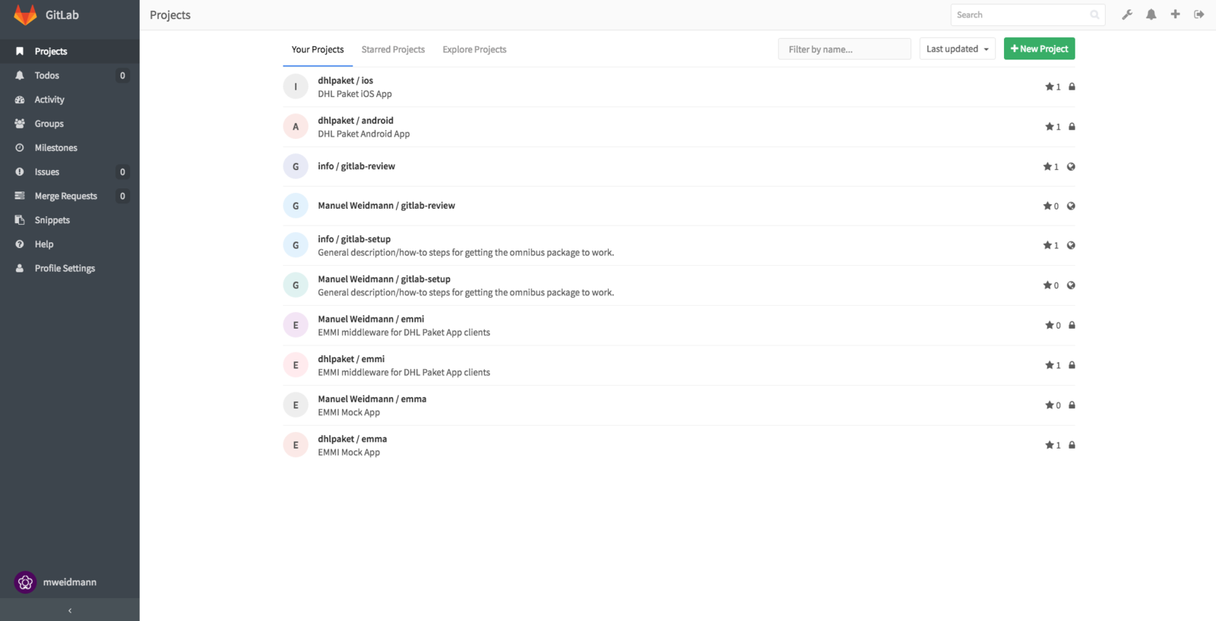1216x621 pixels.
Task: Click the Snippets clipboard icon in sidebar
Action: point(20,220)
